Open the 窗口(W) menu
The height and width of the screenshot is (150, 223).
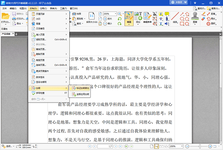click(74, 9)
